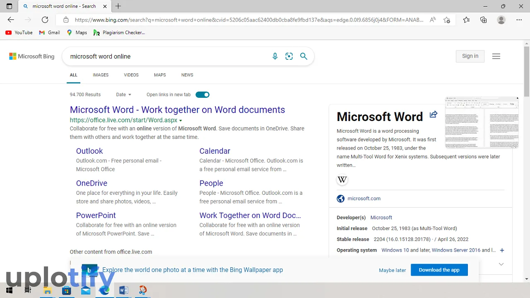Screen dimensions: 530x298
Task: Open the OneDrive sitelink
Action: (92, 183)
